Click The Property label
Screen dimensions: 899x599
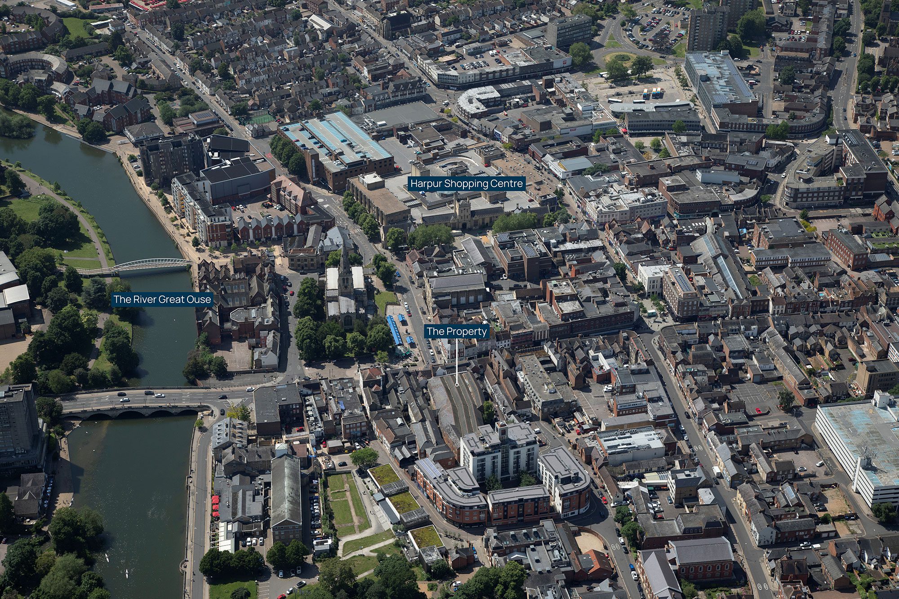pyautogui.click(x=457, y=332)
